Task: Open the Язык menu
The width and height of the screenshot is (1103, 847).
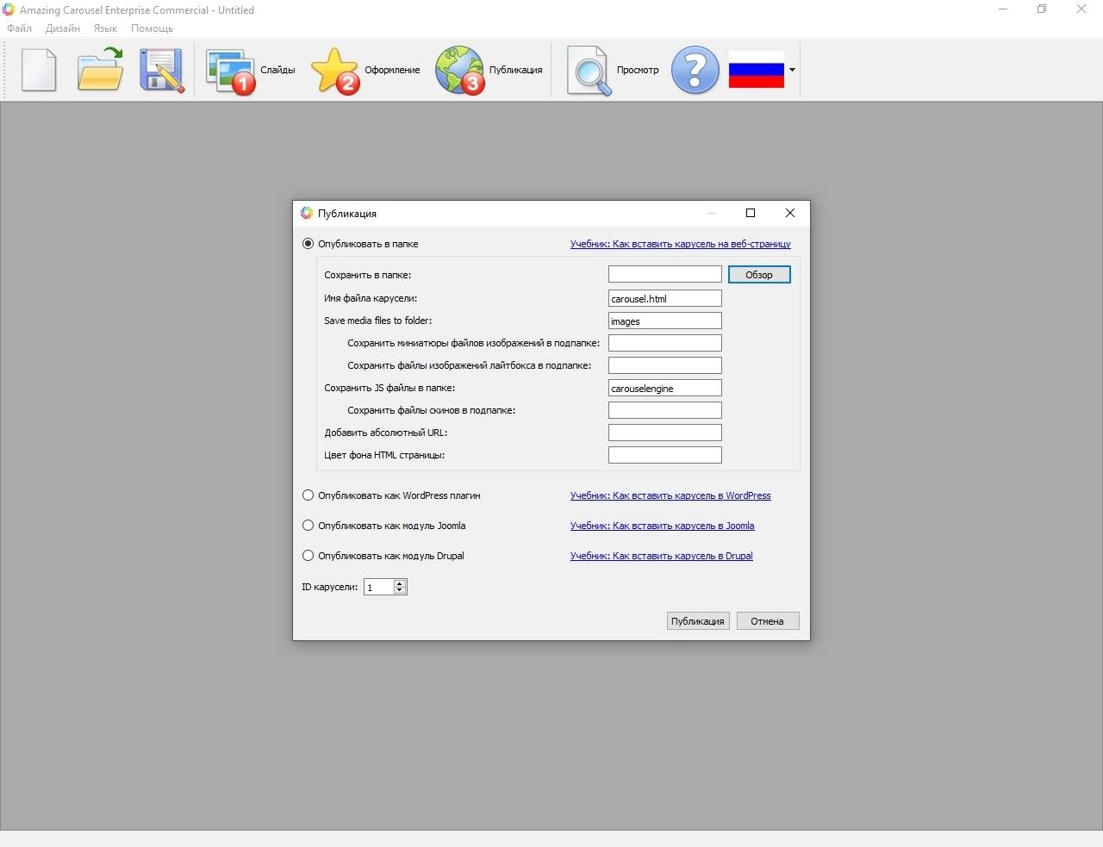Action: (105, 28)
